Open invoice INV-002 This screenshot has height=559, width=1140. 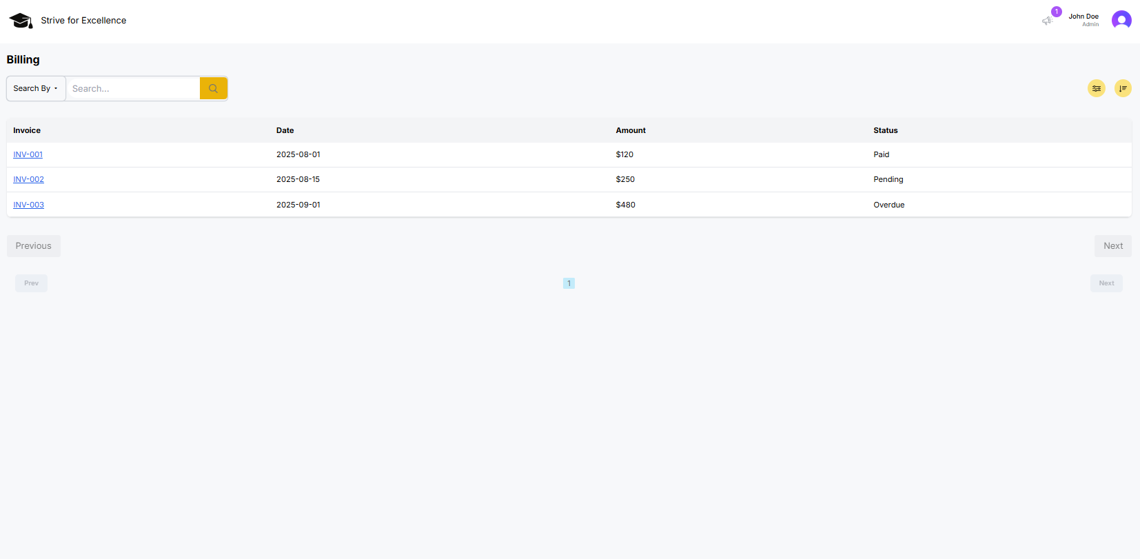(x=29, y=179)
